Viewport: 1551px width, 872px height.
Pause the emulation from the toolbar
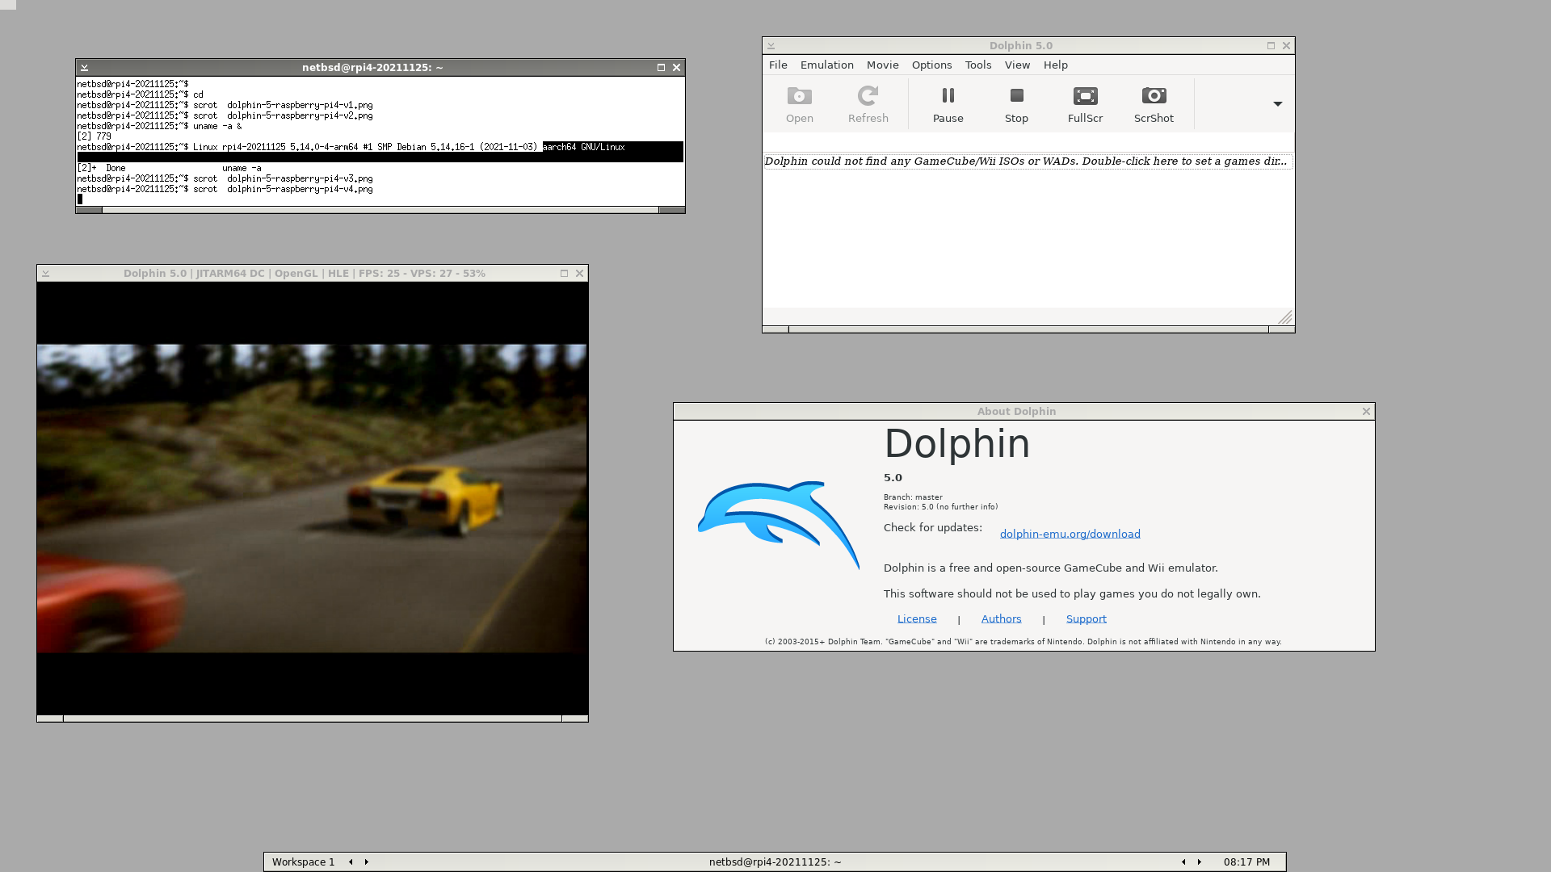[948, 104]
